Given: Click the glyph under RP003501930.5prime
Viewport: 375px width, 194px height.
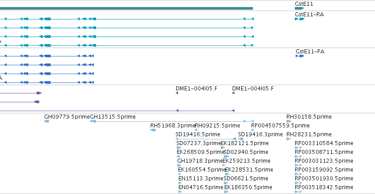Looking at the screenshot, I should point(298,183).
